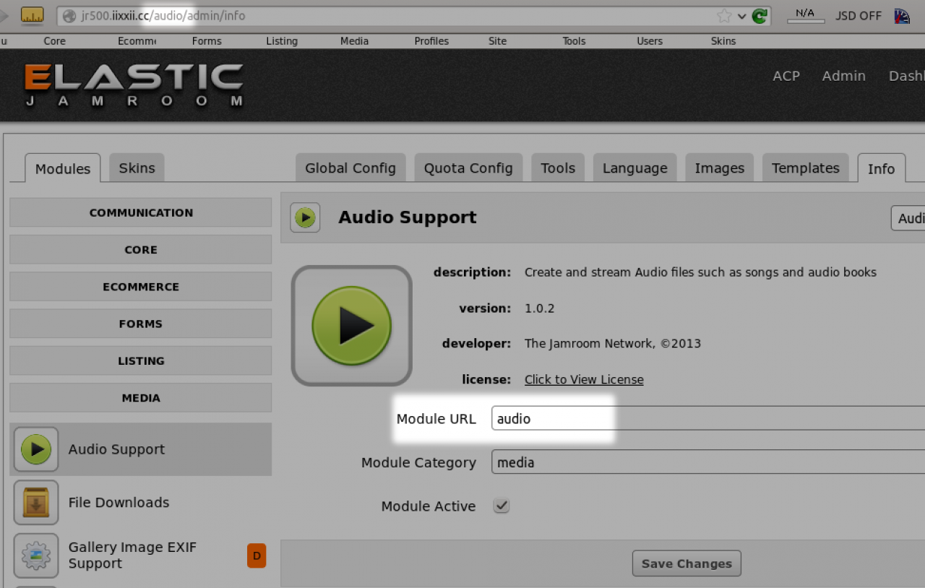Open the Core menu in the top menu bar
Screen dimensions: 925x588
tap(55, 41)
